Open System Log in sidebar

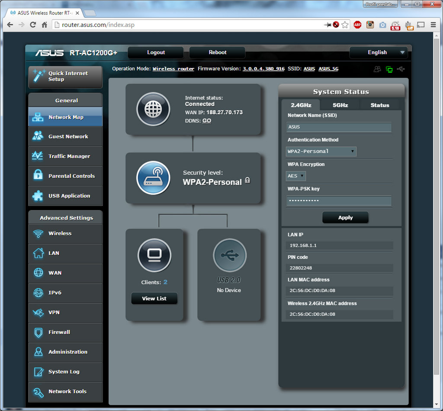65,372
